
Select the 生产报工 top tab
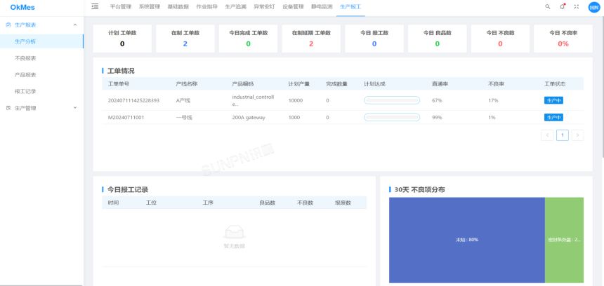click(x=350, y=6)
